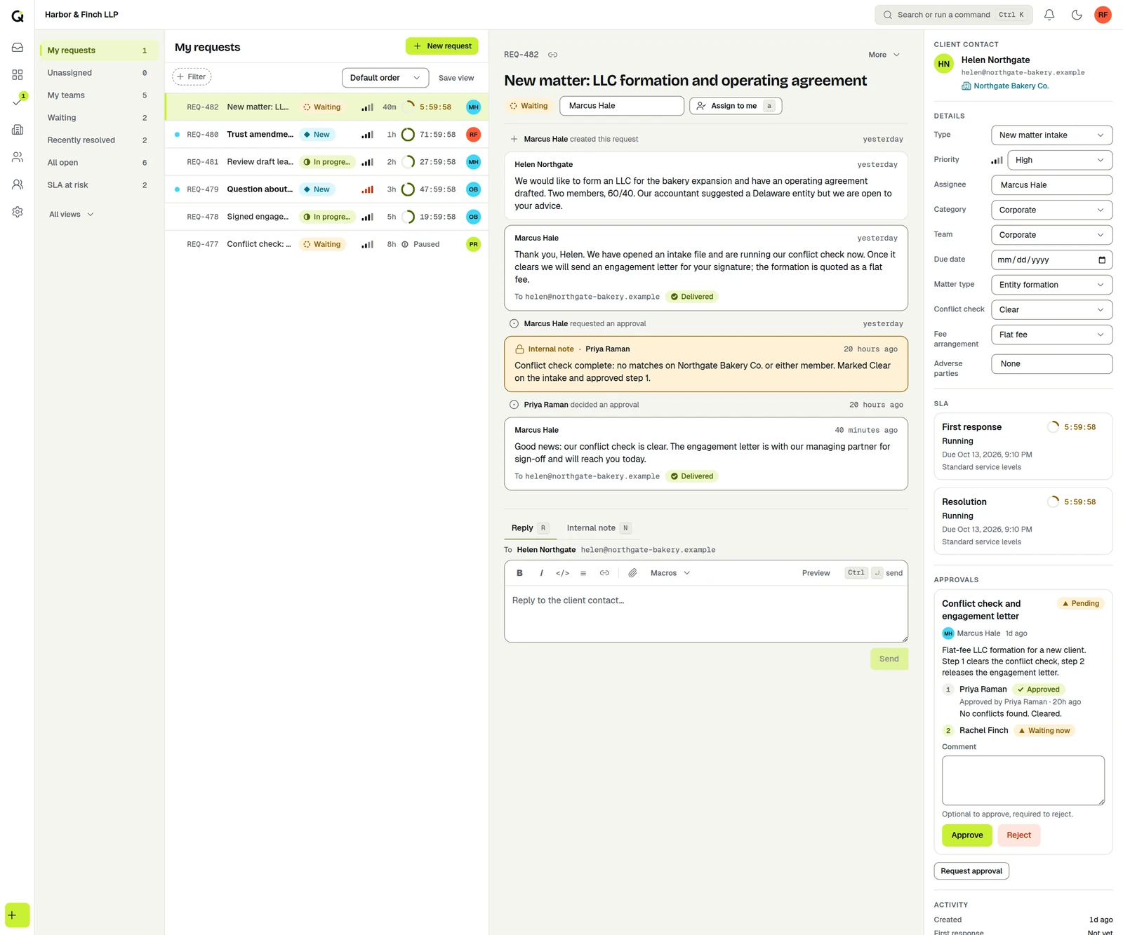Click Request approval button

point(971,871)
